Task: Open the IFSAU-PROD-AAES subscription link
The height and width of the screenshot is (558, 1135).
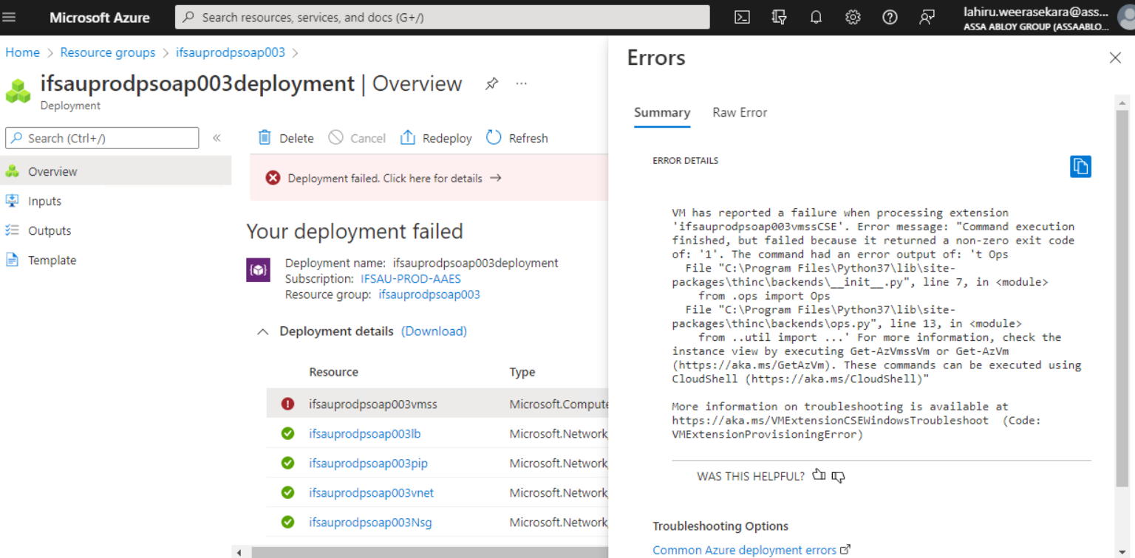Action: tap(411, 278)
